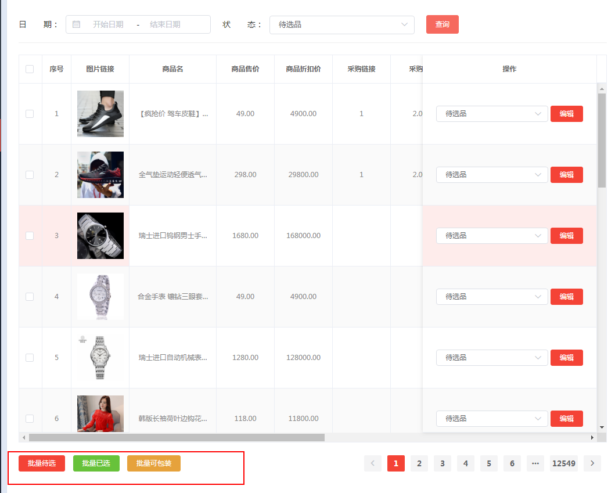Click the orange 批量可包装 button
The image size is (615, 493).
tap(154, 463)
